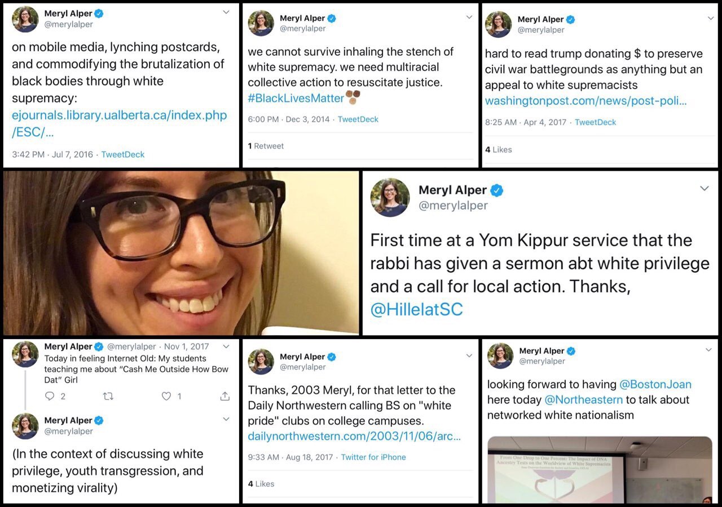
Task: Open the dailynorthwestern.com archive link
Action: tap(354, 437)
